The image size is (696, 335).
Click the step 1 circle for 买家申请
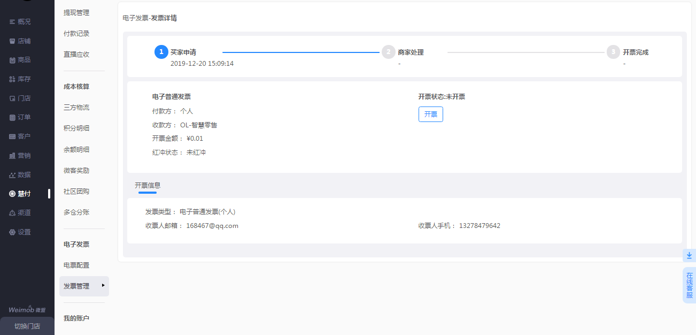[x=161, y=52]
